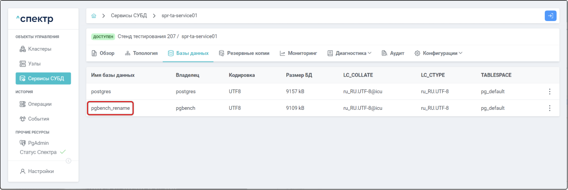This screenshot has width=568, height=190.
Task: Click spr-ta-service01 in breadcrumb
Action: (x=179, y=16)
